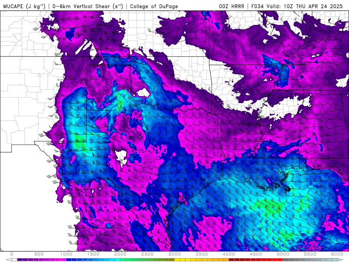
Task: Click the 00Z HRRR model run label
Action: click(232, 6)
